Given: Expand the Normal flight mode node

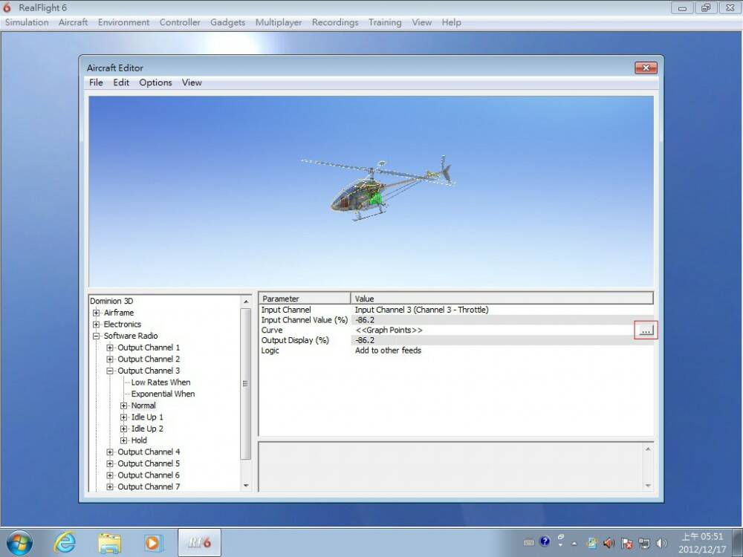Looking at the screenshot, I should 123,405.
